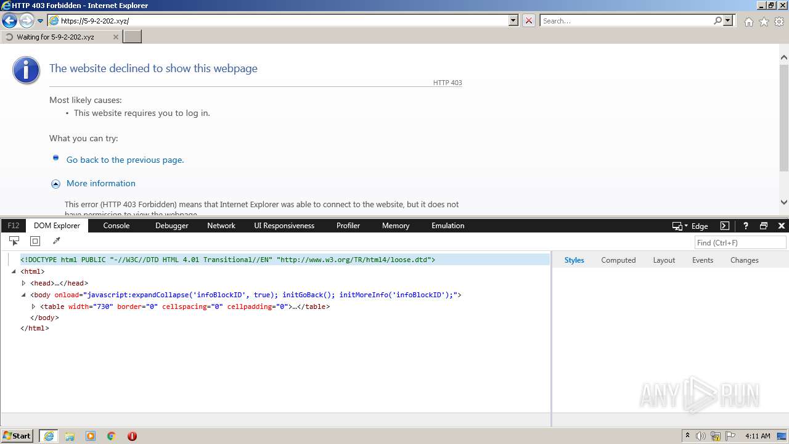Screen dimensions: 789x444
Task: Click the 4:11 AM system clock
Action: click(x=758, y=436)
